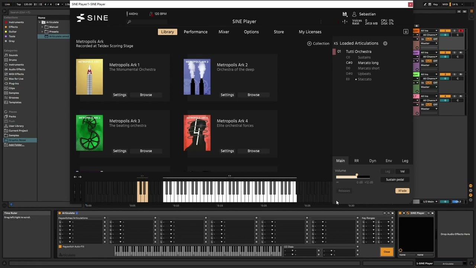Click the Ableton tempo 120.00 field
This screenshot has width=476, height=268.
click(x=28, y=4)
